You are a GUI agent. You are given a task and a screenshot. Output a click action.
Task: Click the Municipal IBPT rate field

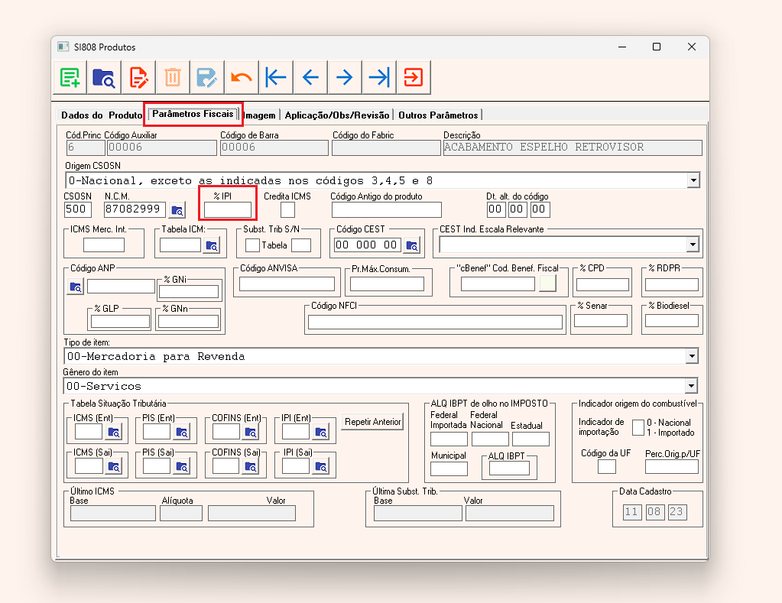(x=449, y=468)
